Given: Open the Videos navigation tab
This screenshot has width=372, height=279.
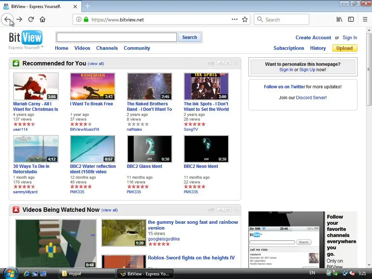Looking at the screenshot, I should click(82, 48).
